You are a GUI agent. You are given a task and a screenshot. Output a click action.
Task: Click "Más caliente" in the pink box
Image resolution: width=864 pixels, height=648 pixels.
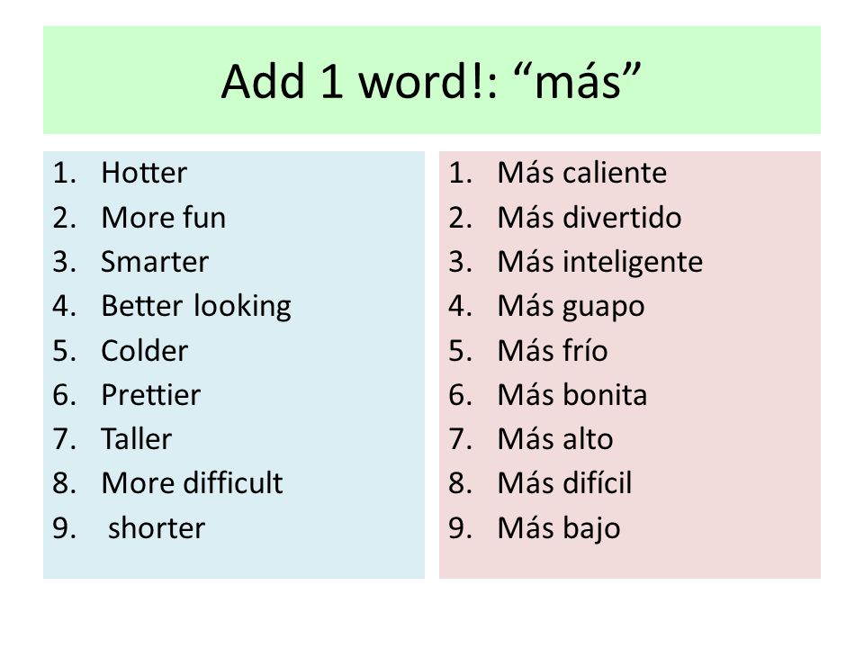(x=582, y=173)
